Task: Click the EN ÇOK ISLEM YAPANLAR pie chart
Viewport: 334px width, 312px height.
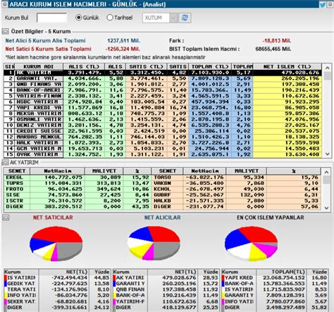Action: point(251,244)
